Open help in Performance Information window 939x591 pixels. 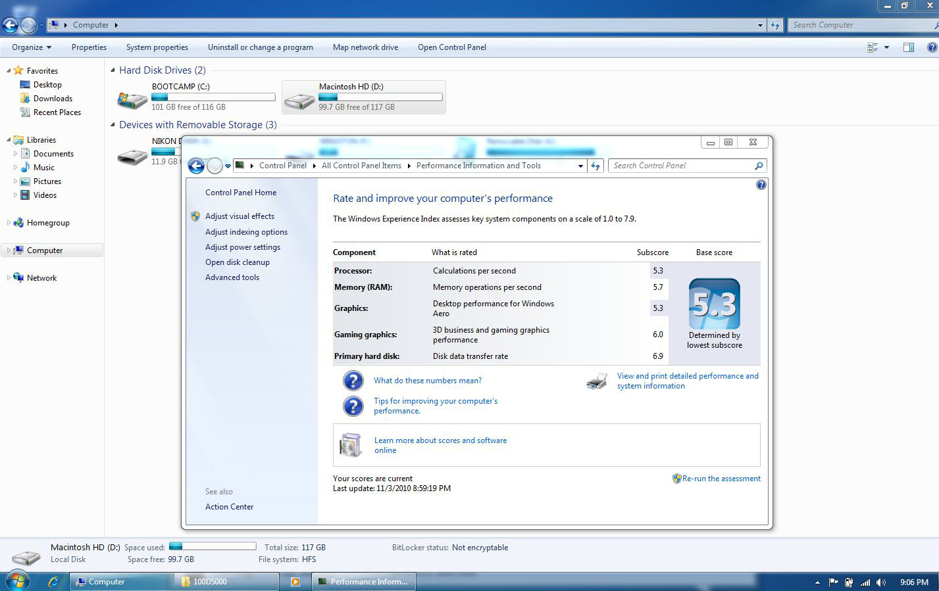tap(761, 185)
